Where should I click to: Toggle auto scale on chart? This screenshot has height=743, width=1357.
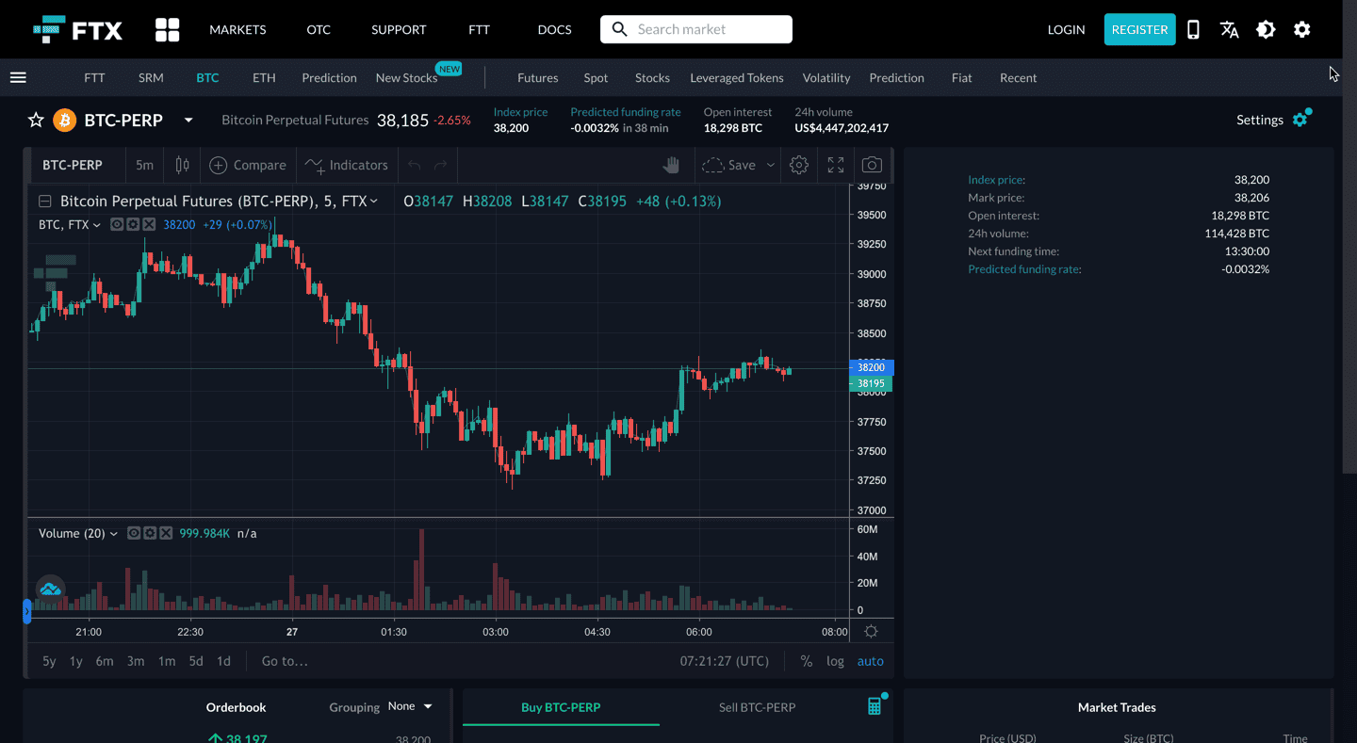[871, 661]
